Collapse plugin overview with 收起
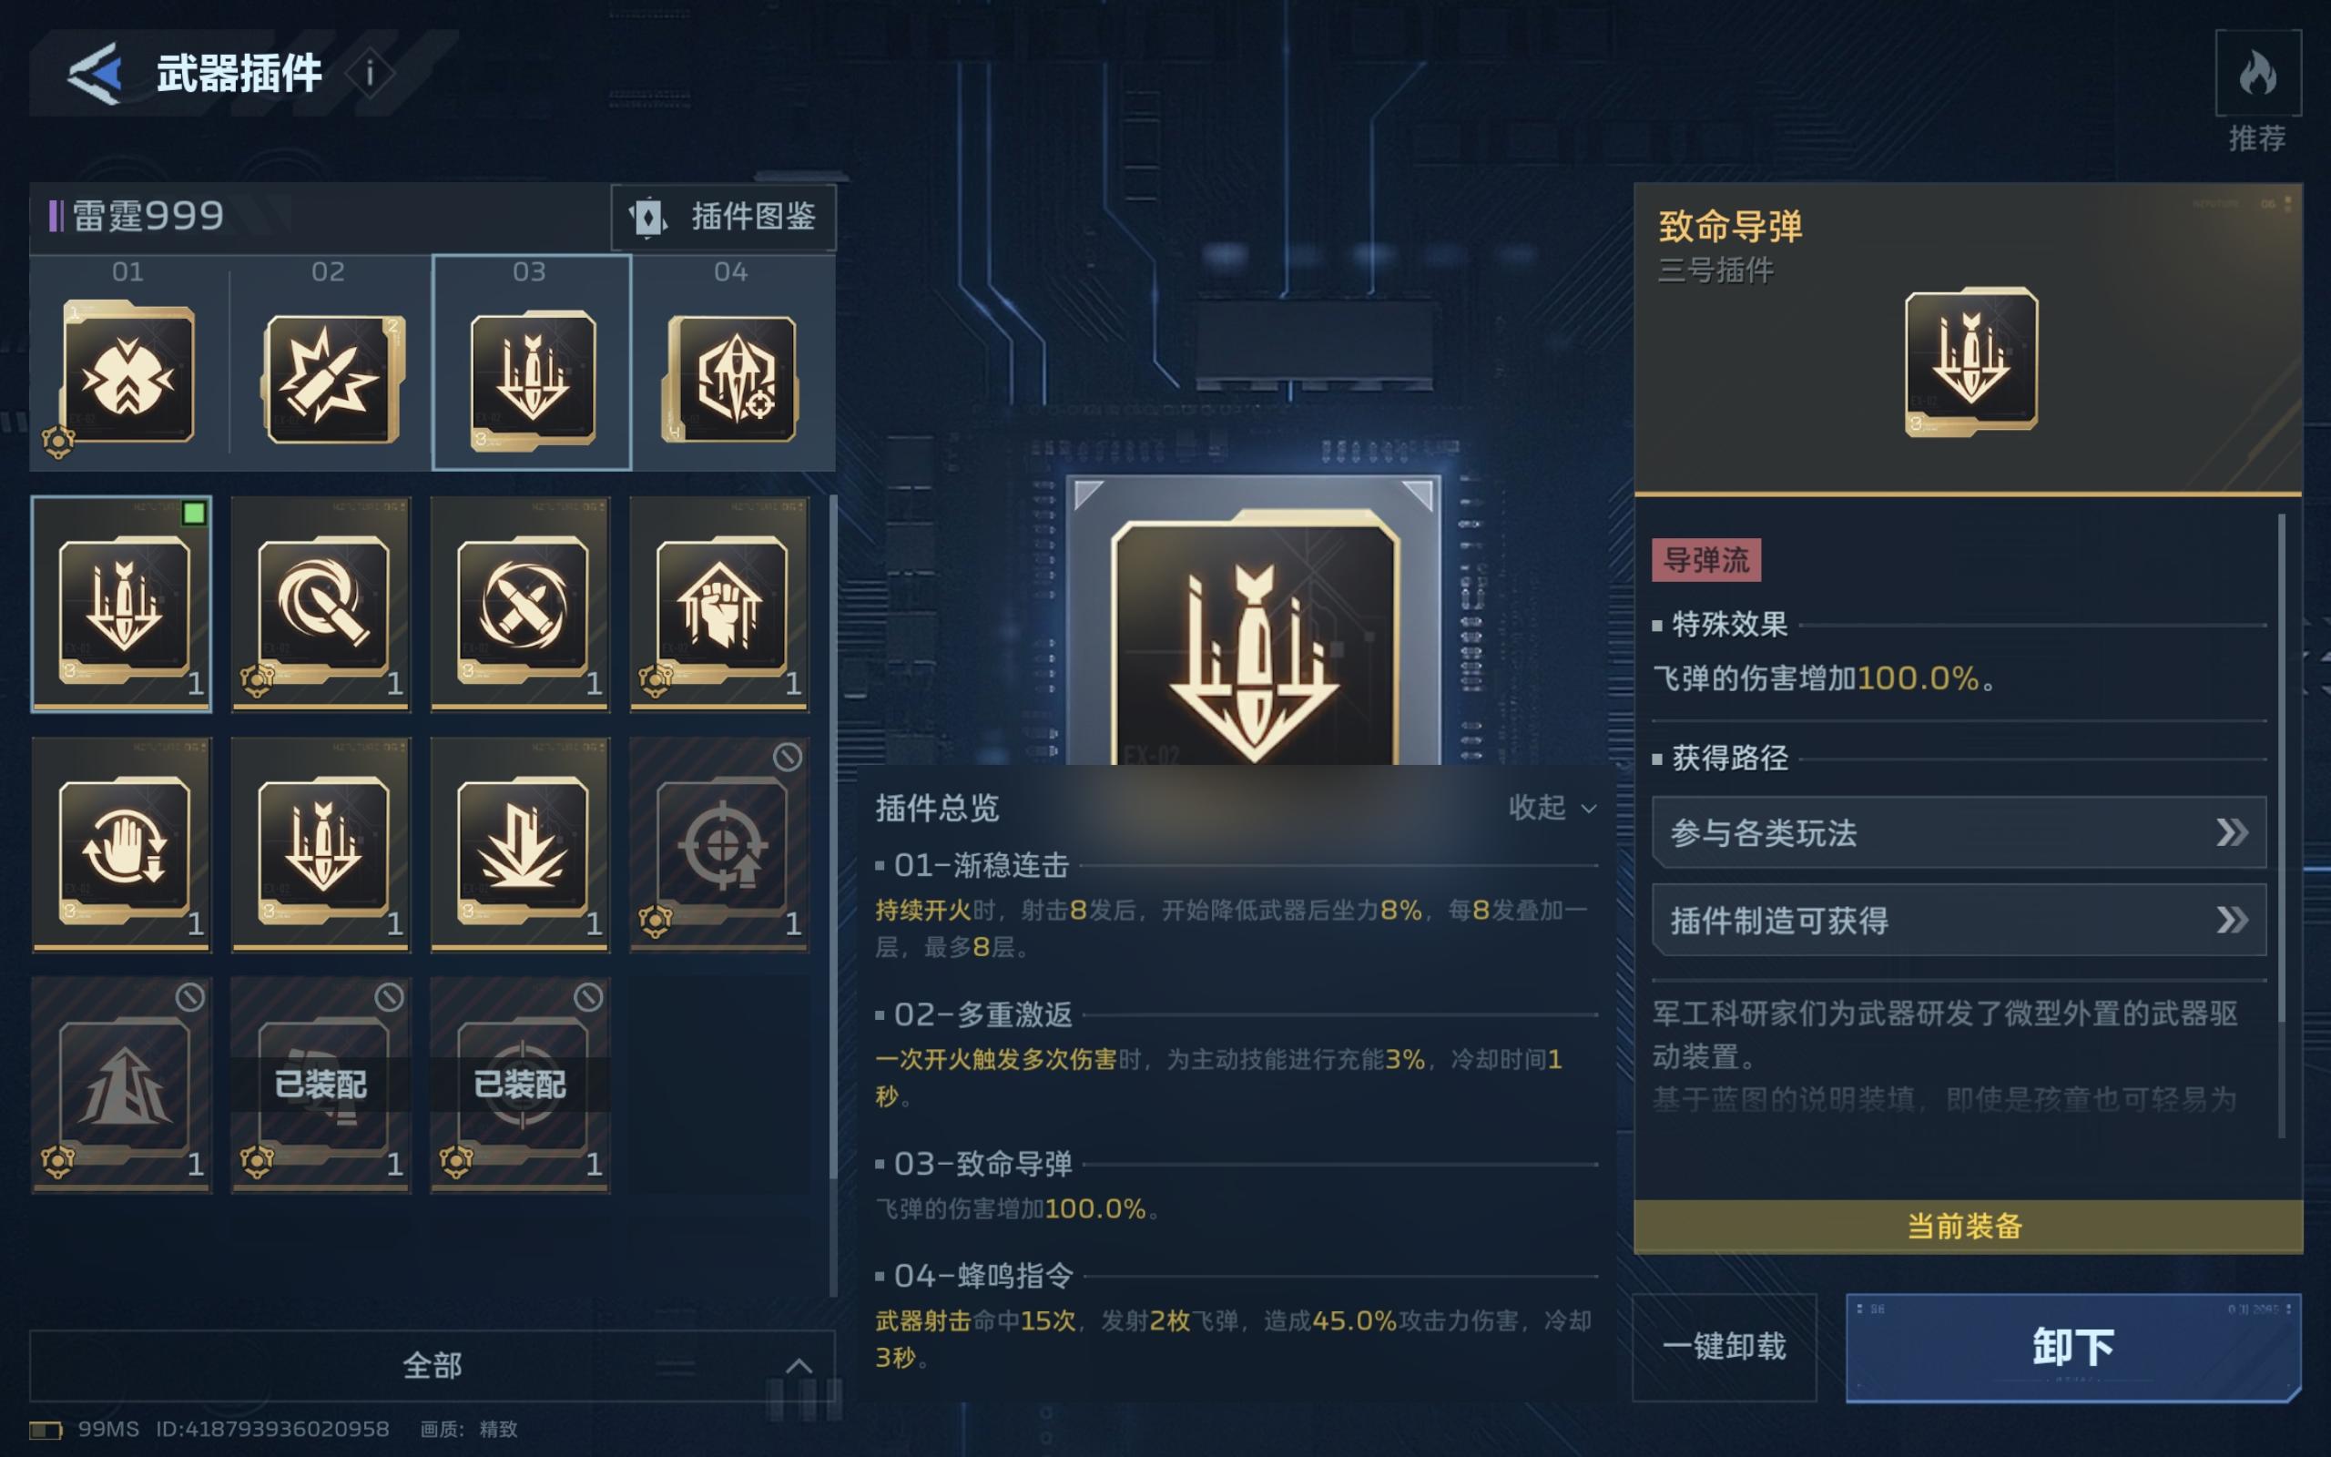 (1552, 808)
